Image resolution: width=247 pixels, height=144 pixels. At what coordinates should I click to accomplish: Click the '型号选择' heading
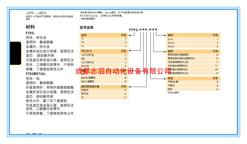coord(87,28)
